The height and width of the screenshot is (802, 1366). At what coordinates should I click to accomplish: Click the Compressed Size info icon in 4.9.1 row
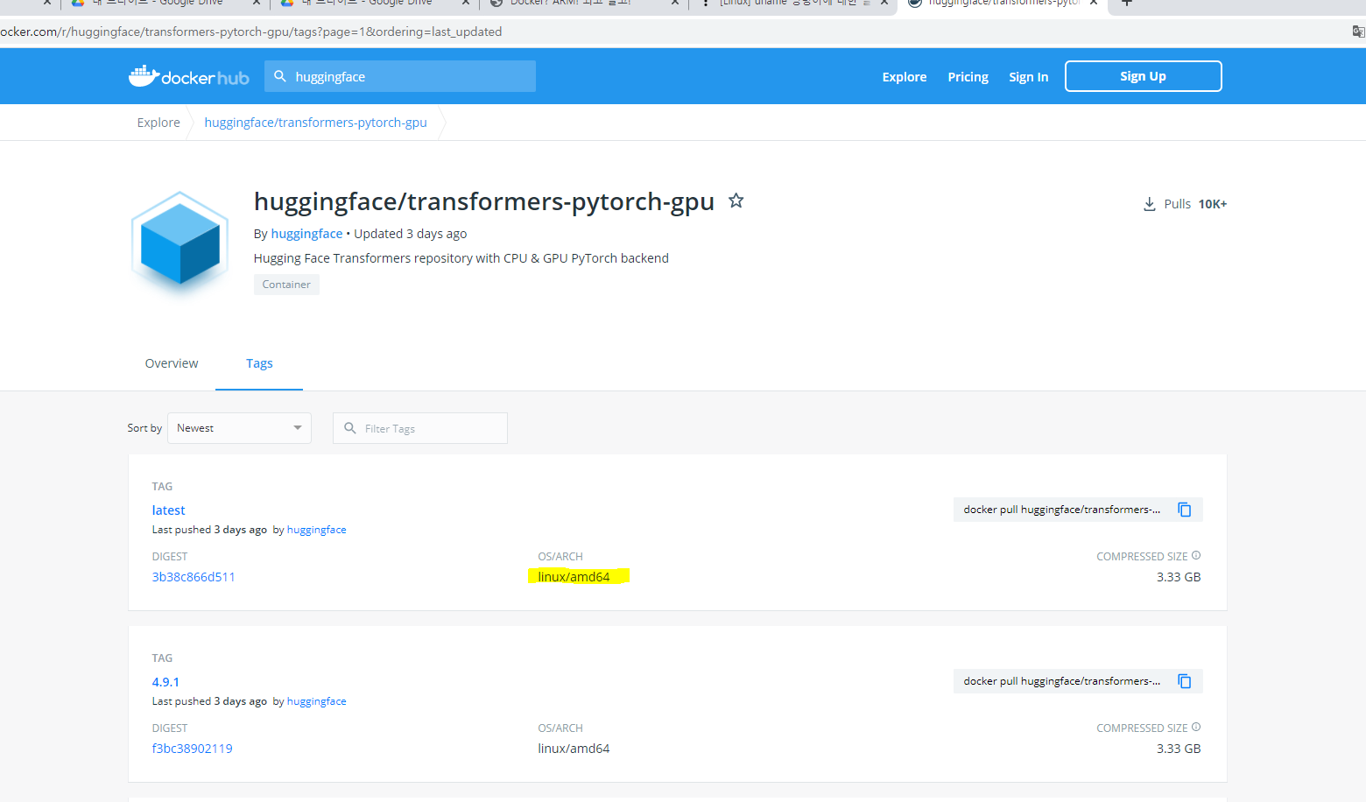pyautogui.click(x=1196, y=727)
